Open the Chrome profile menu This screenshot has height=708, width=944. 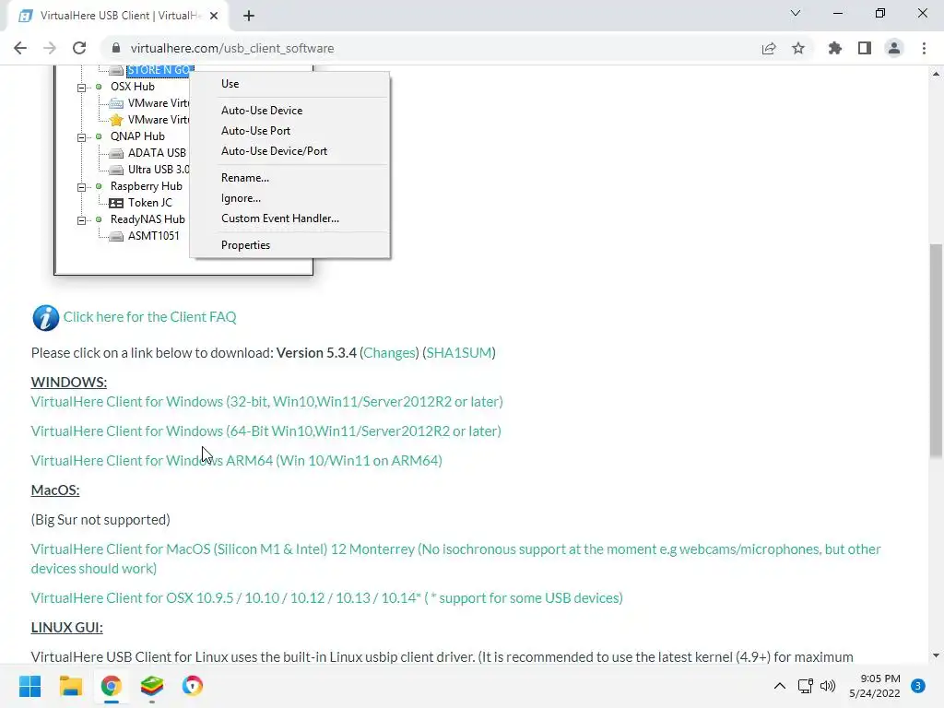[x=894, y=48]
